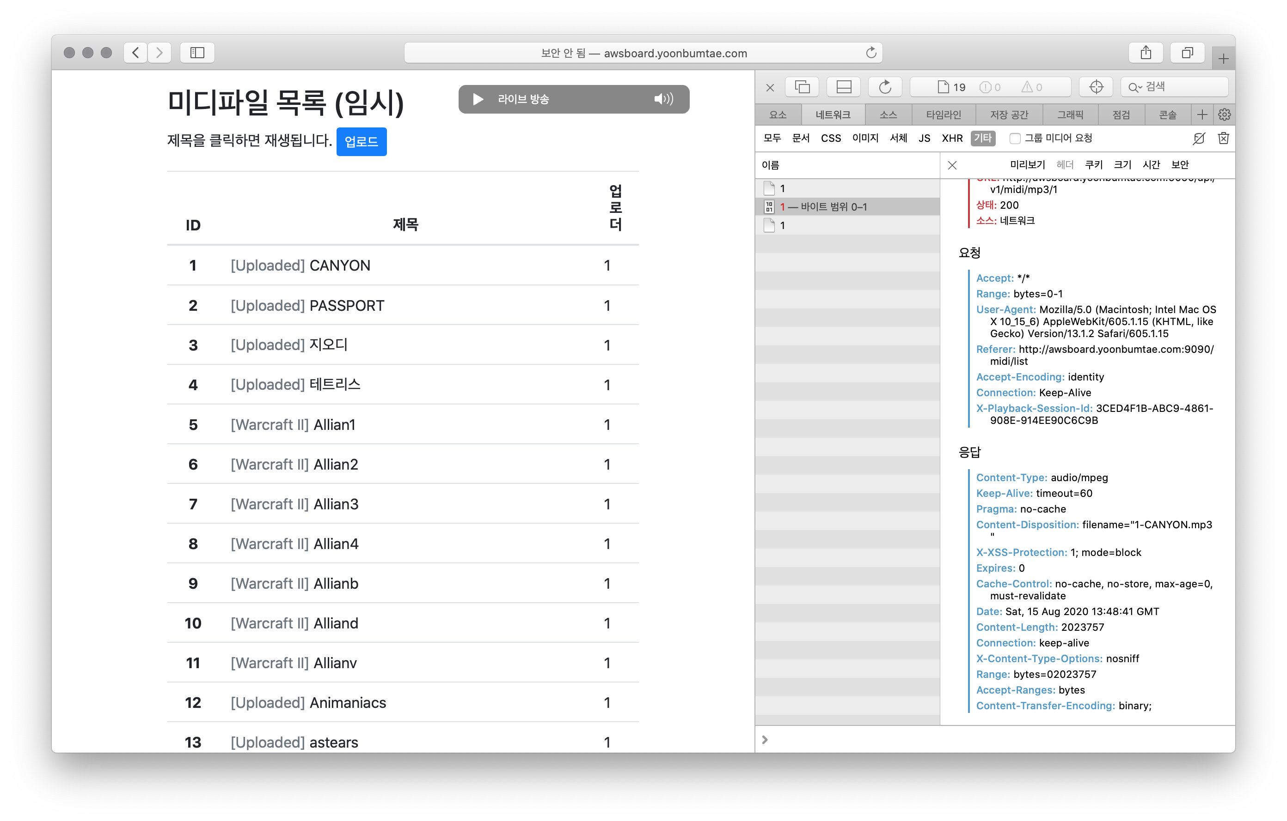
Task: Click the inspector element picker crosshair icon
Action: [1096, 87]
